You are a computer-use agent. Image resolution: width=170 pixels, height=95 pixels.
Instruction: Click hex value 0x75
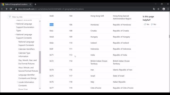pos(52,76)
